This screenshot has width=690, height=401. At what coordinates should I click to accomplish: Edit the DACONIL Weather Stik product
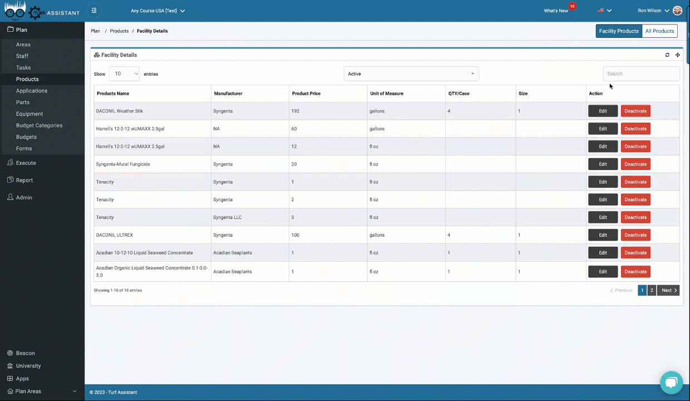coord(603,111)
